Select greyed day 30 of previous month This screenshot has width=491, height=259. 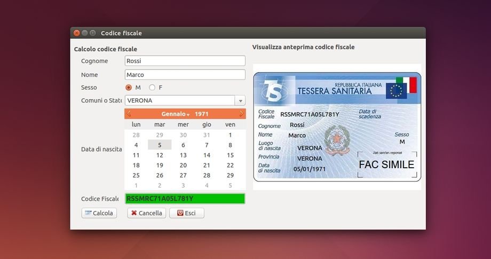pyautogui.click(x=183, y=135)
